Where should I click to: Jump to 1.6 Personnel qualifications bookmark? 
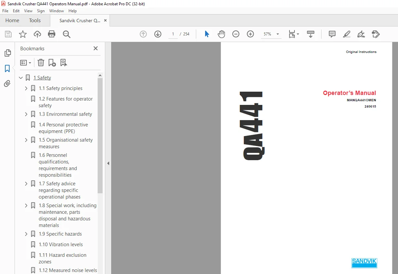[58, 165]
